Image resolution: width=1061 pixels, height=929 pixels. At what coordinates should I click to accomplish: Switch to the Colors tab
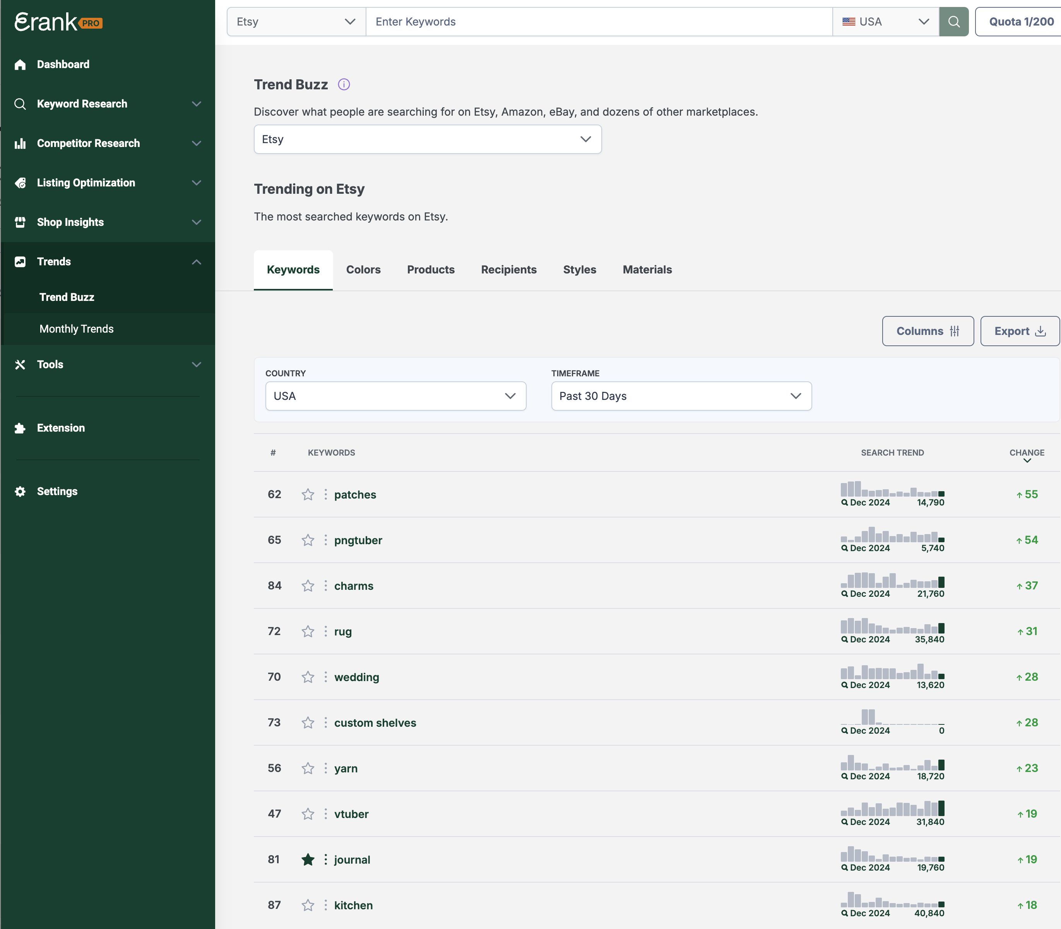tap(363, 270)
